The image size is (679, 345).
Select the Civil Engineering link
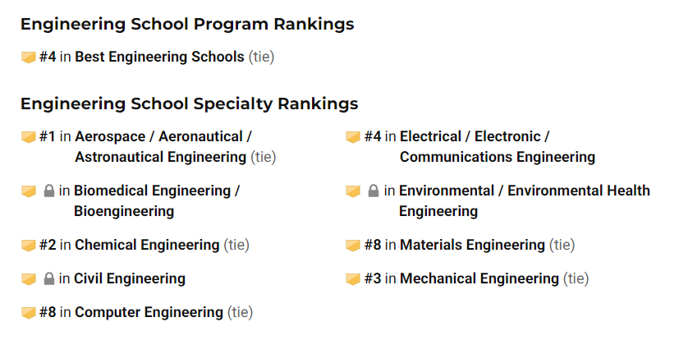click(130, 279)
